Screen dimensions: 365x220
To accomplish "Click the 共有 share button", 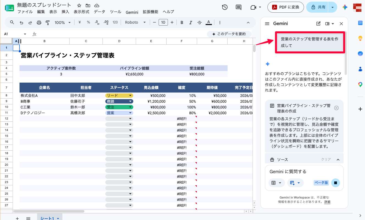I will [318, 7].
